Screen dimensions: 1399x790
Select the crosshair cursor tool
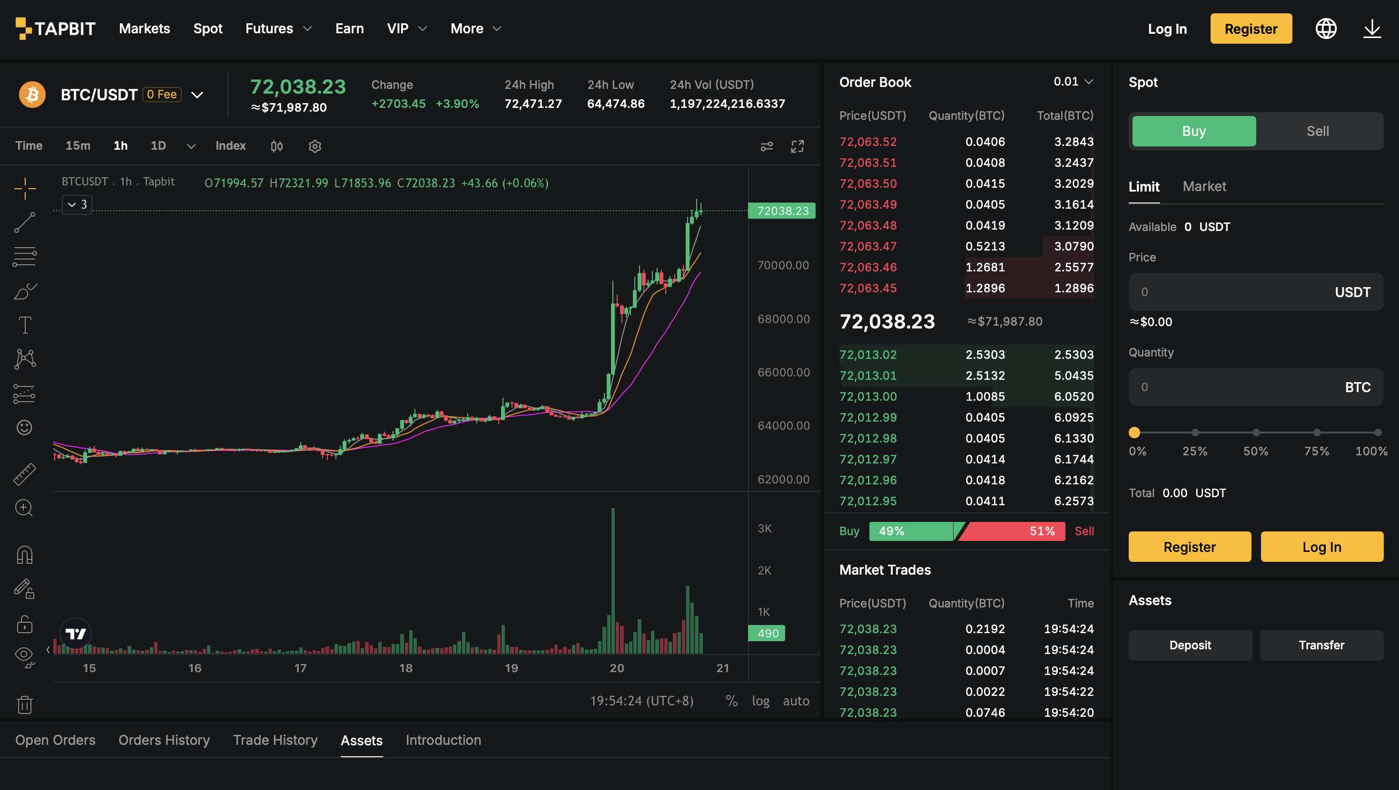[25, 188]
